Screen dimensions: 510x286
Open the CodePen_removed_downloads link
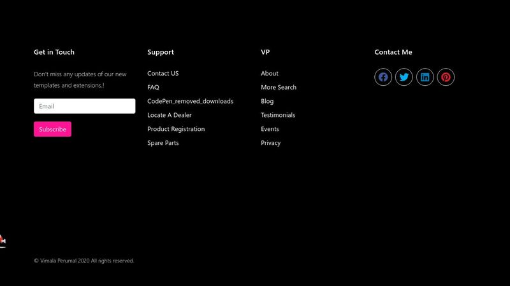click(x=190, y=101)
